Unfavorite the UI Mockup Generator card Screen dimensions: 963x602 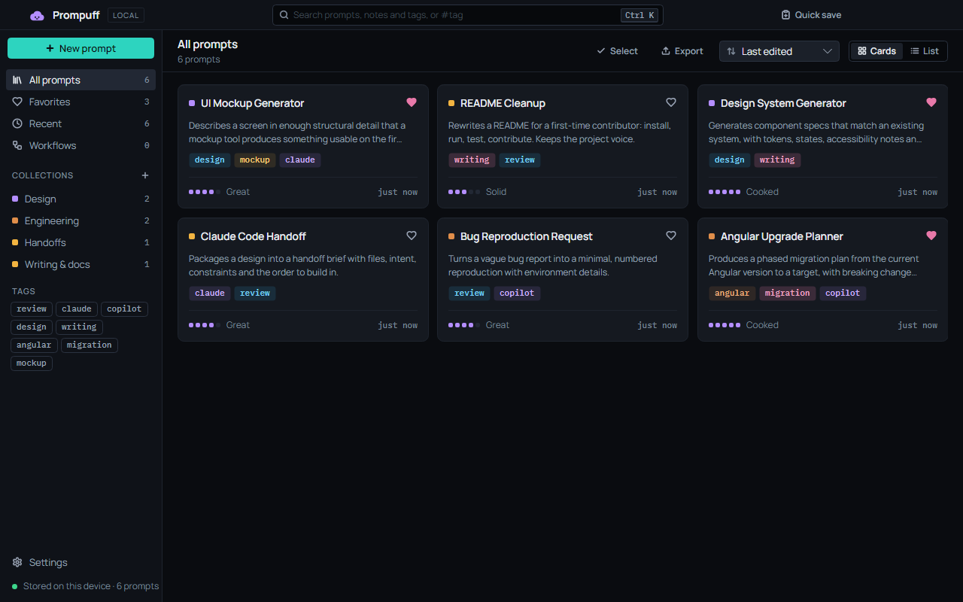pyautogui.click(x=412, y=102)
